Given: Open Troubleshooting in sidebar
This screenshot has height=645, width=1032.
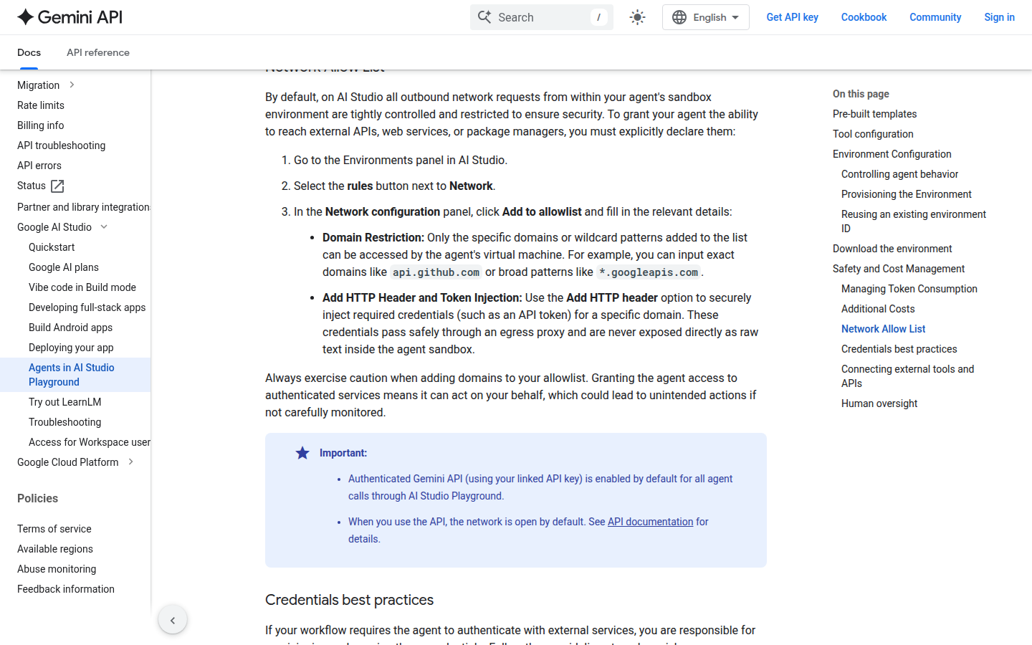Looking at the screenshot, I should (64, 422).
